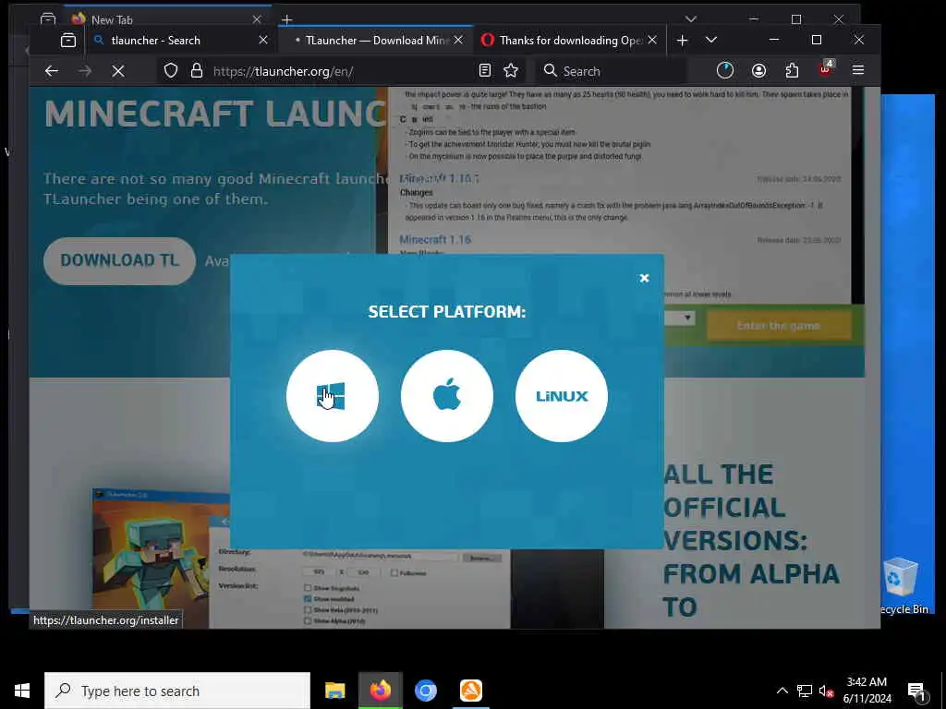Open the Minecraft 1.16 changelog link

click(435, 239)
